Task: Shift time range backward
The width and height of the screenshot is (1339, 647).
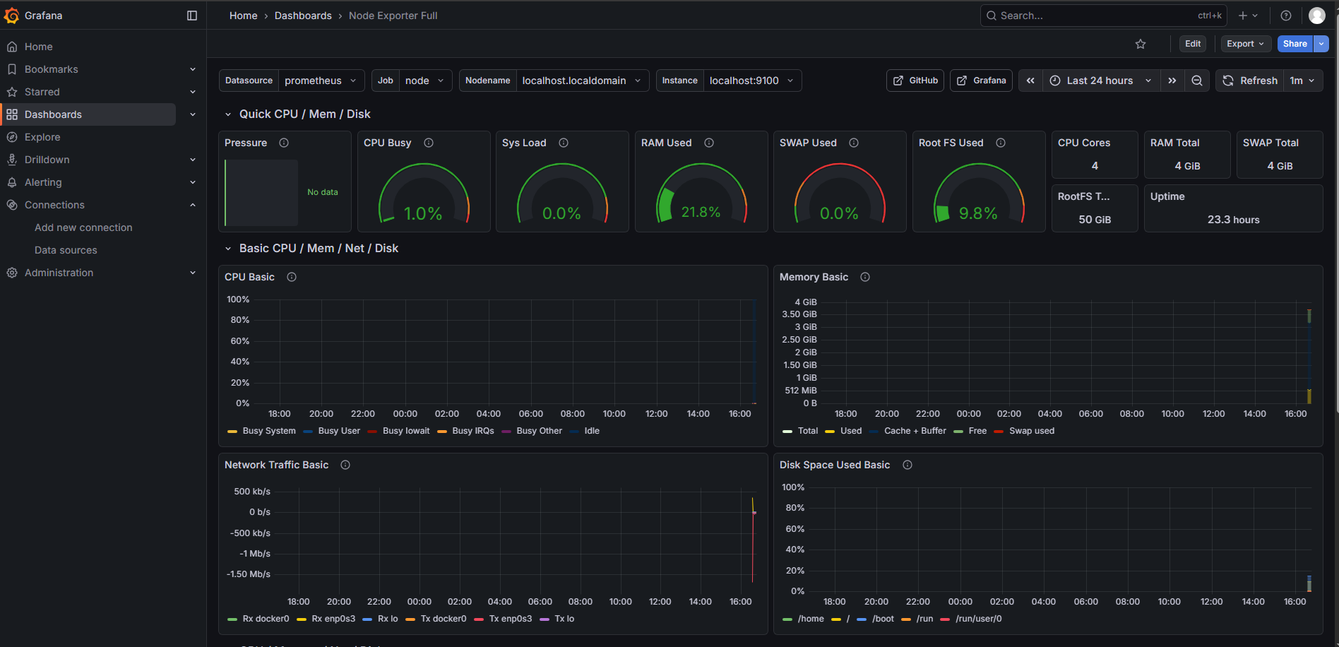Action: [x=1030, y=81]
